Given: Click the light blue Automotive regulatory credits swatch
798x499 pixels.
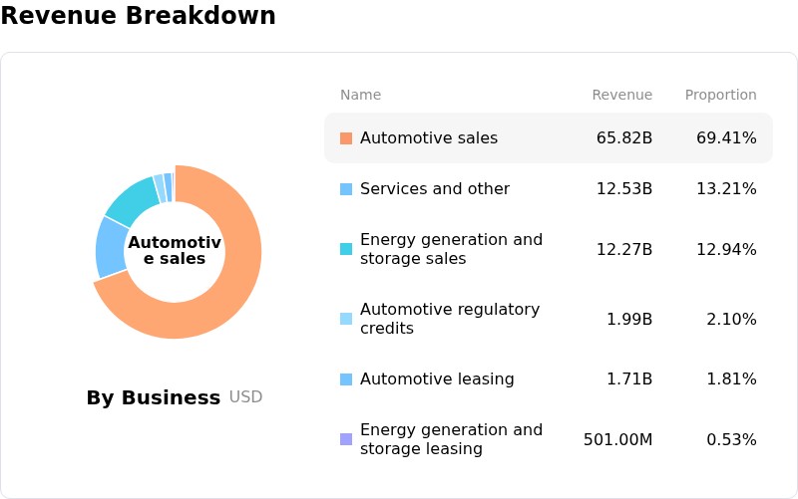Looking at the screenshot, I should (346, 319).
